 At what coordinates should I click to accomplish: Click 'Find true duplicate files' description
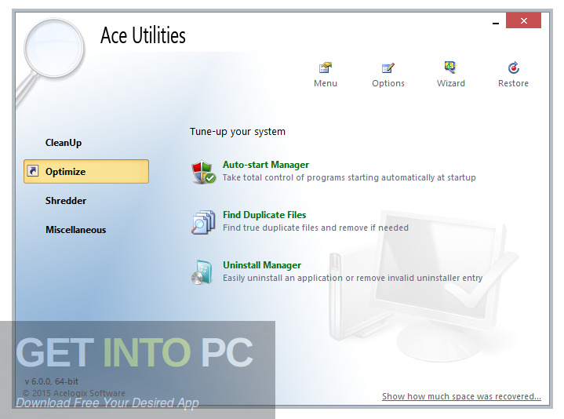coord(315,228)
